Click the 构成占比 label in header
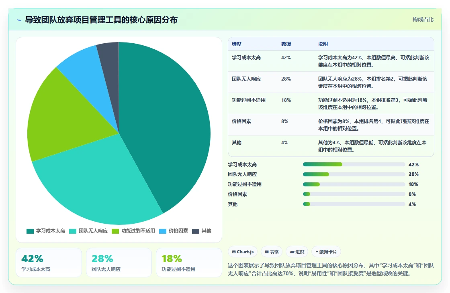The height and width of the screenshot is (293, 450). tap(423, 20)
